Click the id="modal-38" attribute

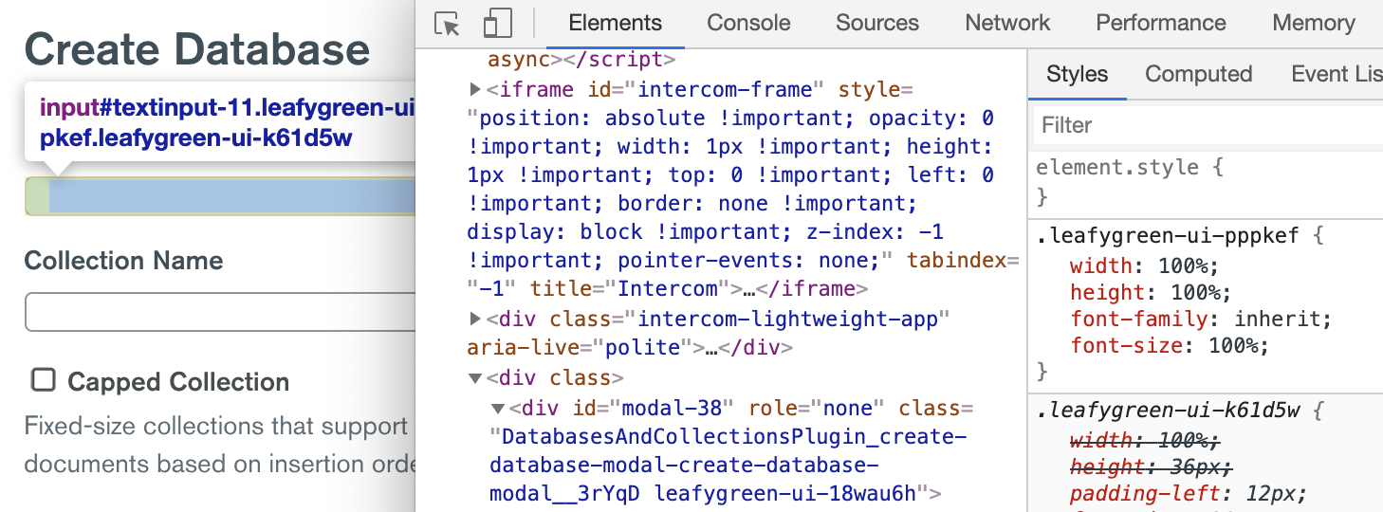tap(655, 409)
